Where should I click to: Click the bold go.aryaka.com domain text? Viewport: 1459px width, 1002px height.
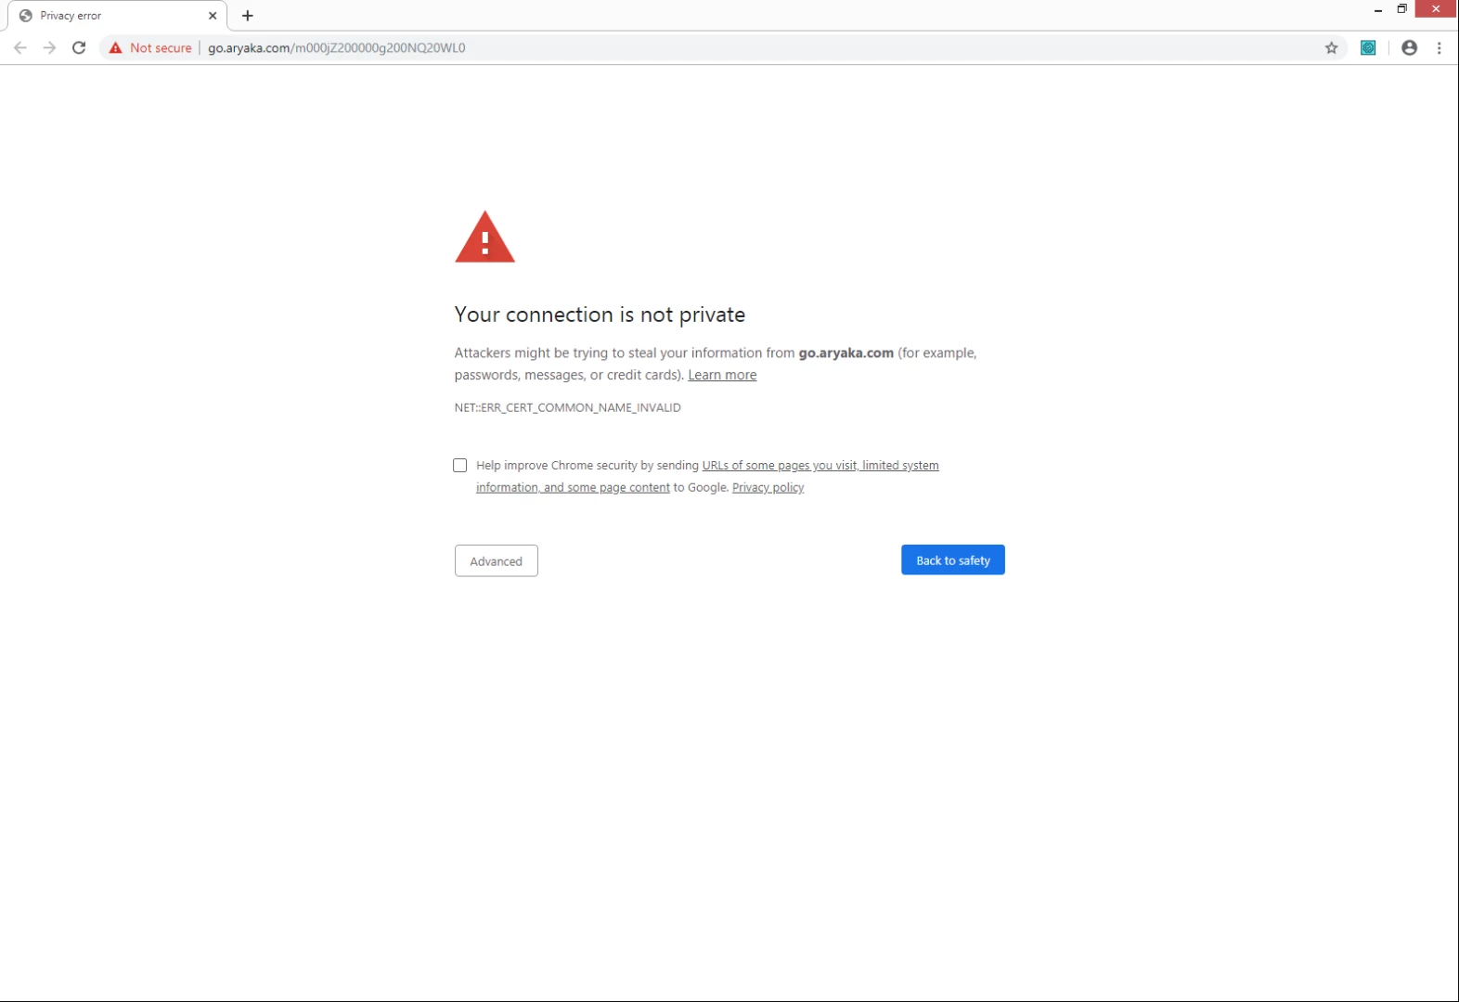[846, 353]
